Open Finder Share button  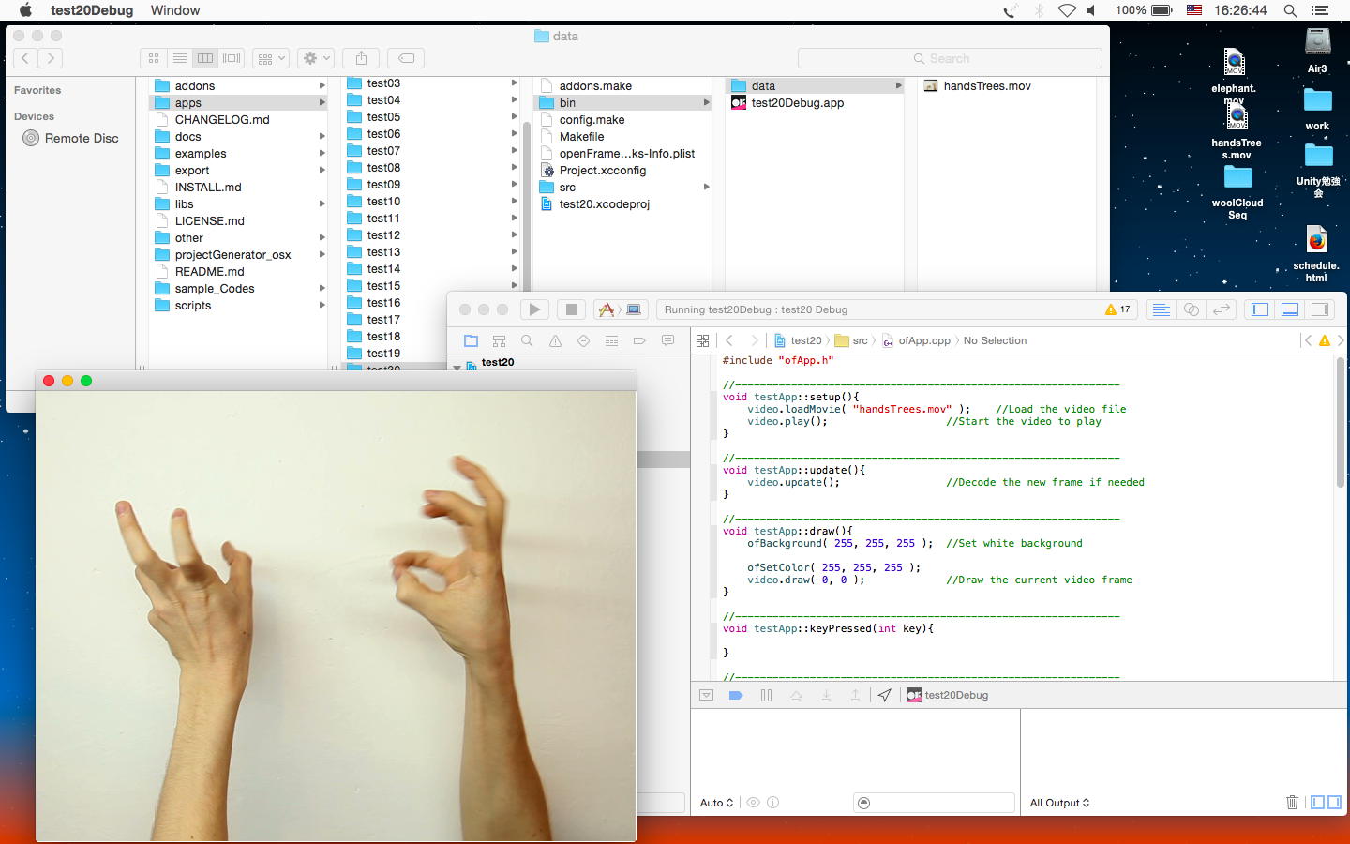pyautogui.click(x=361, y=58)
